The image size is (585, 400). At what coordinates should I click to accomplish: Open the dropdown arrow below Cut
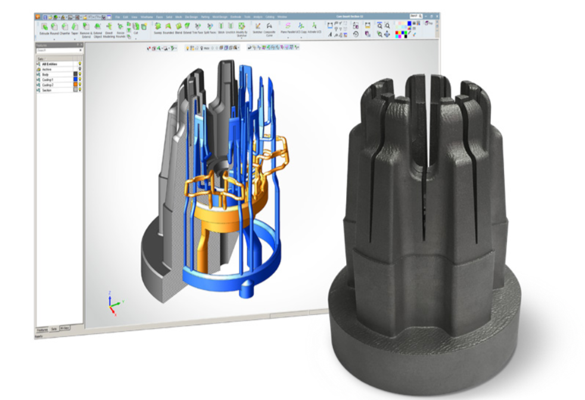click(x=136, y=39)
